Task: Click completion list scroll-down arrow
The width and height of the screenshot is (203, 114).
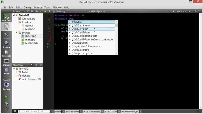Action: tap(116, 54)
